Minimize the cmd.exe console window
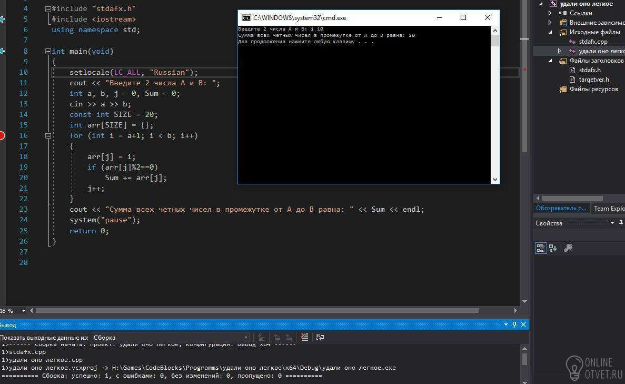Viewport: 625px width, 384px height. 440,17
